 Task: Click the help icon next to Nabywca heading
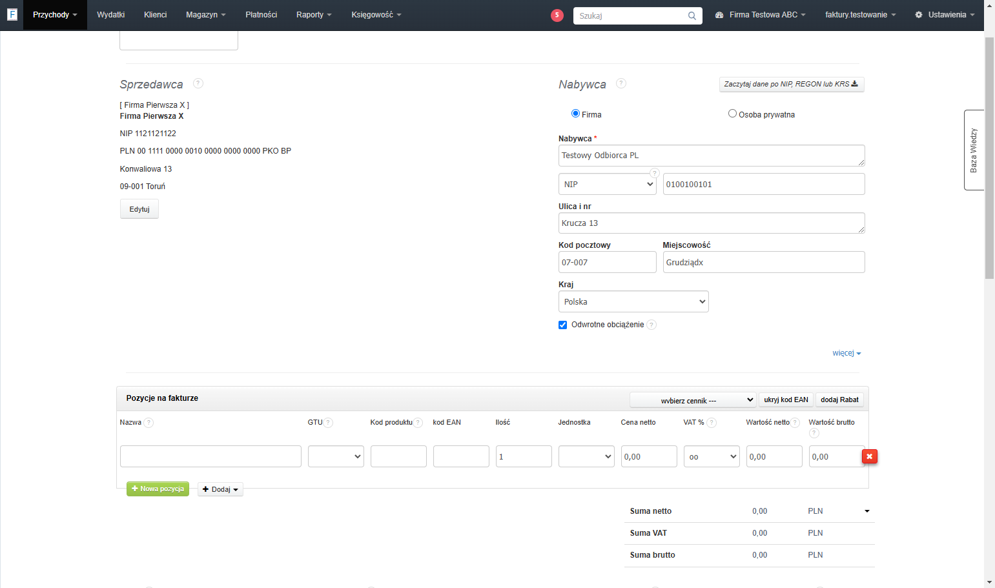pos(621,83)
